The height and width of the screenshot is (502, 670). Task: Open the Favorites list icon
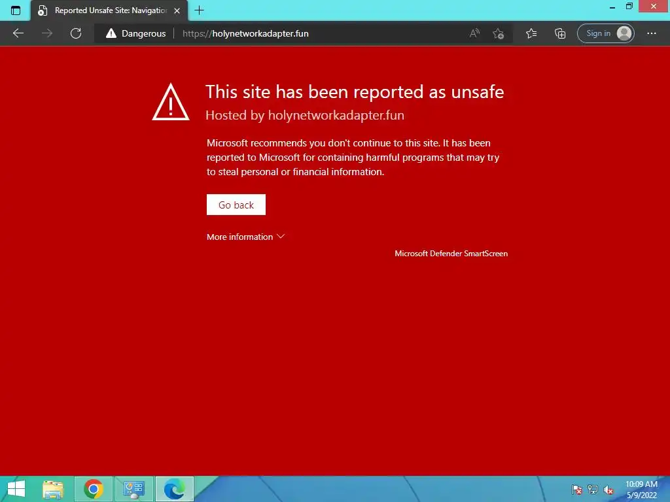click(x=531, y=33)
